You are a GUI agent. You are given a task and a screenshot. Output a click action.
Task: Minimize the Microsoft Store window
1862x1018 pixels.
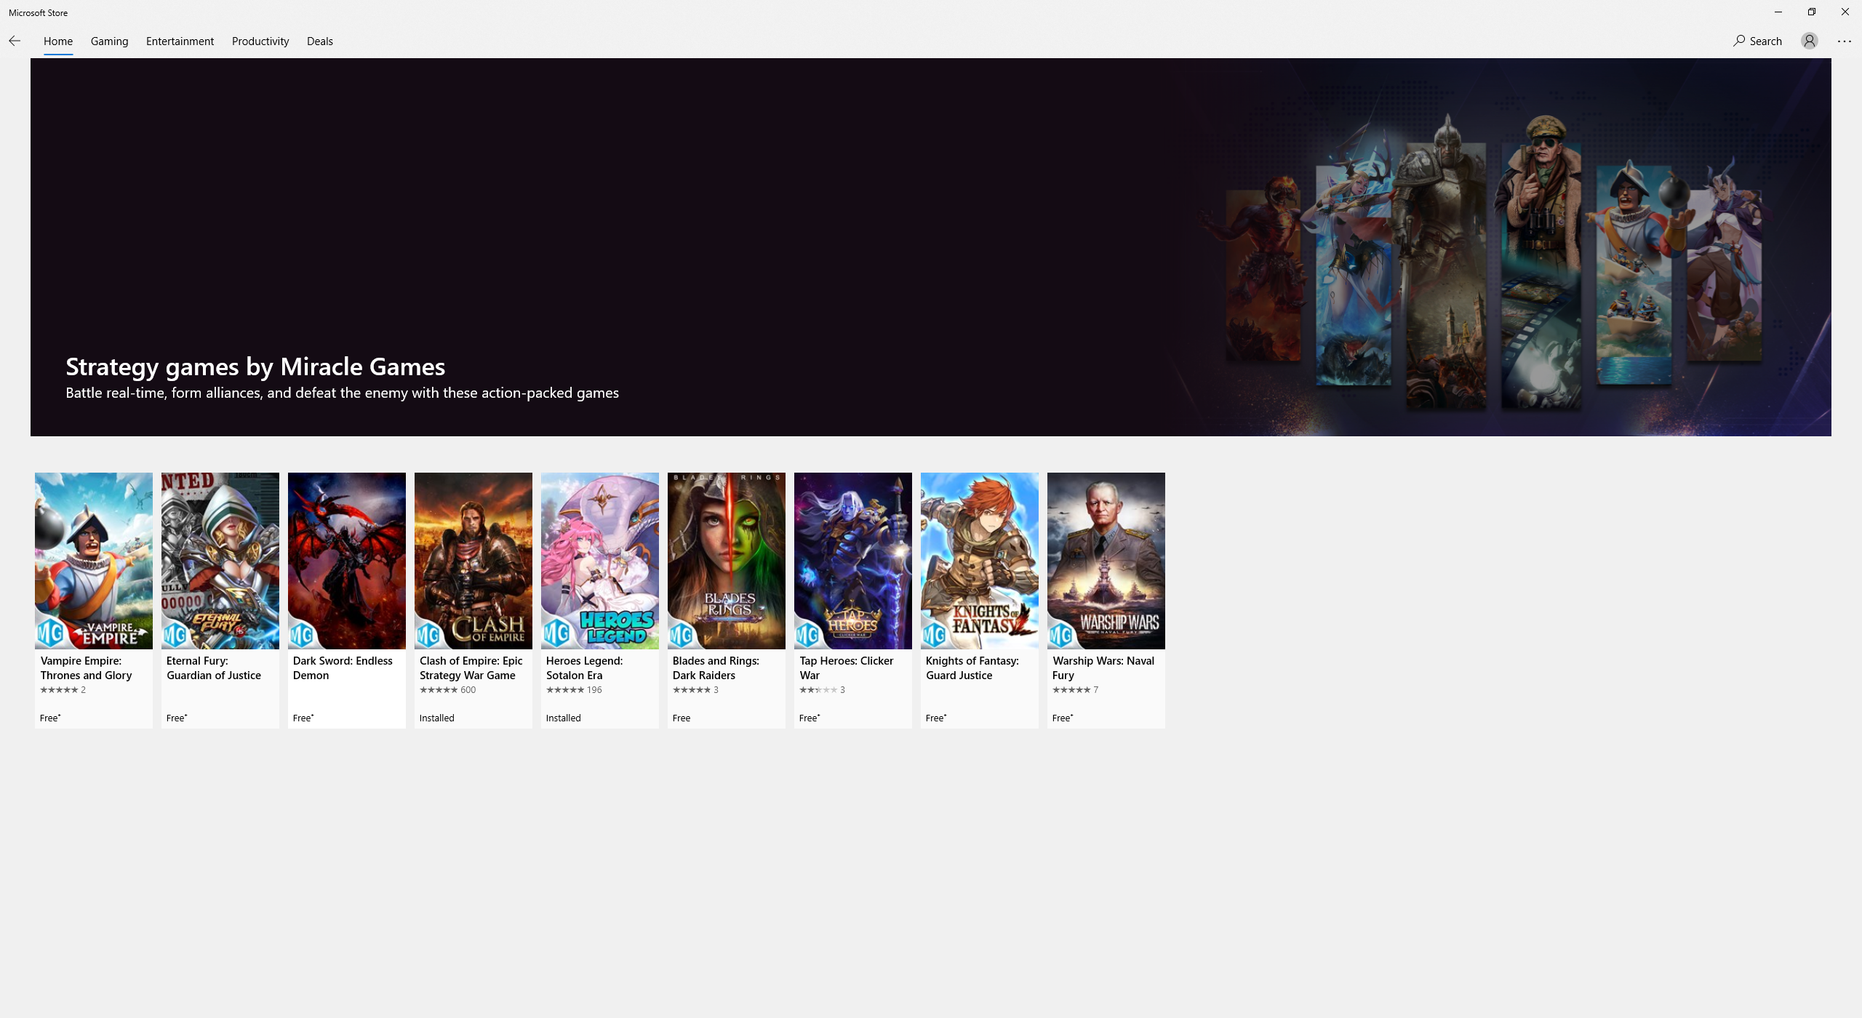[x=1778, y=12]
